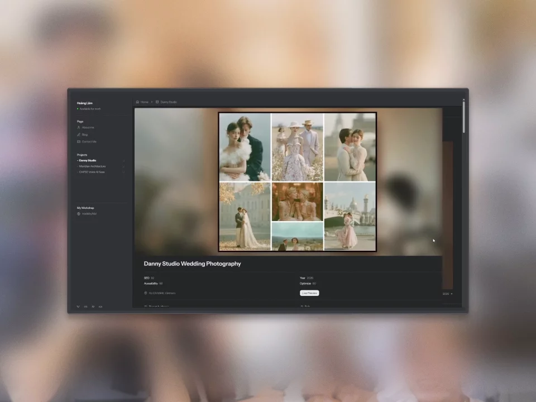
Task: Click the arrow icon on Danny Studio row
Action: click(x=124, y=161)
